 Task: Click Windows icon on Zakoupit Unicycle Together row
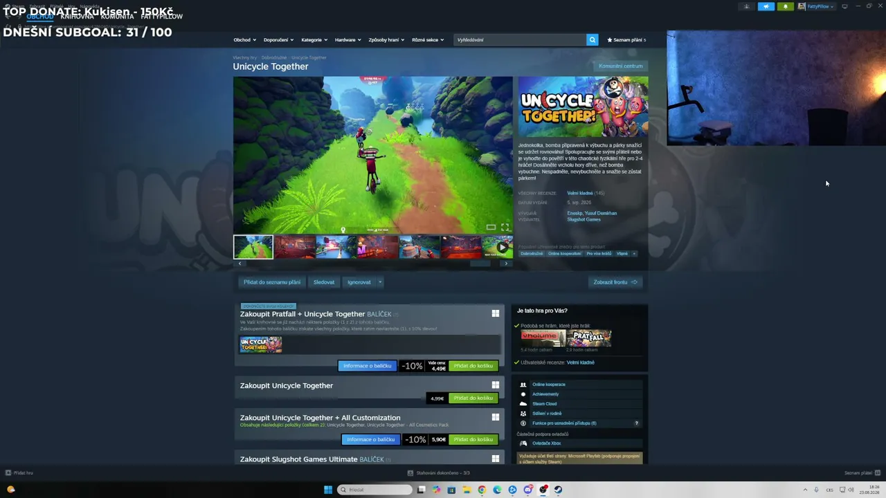point(496,385)
